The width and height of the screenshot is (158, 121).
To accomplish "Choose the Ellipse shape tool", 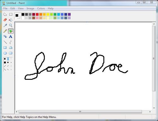I will tap(5, 53).
